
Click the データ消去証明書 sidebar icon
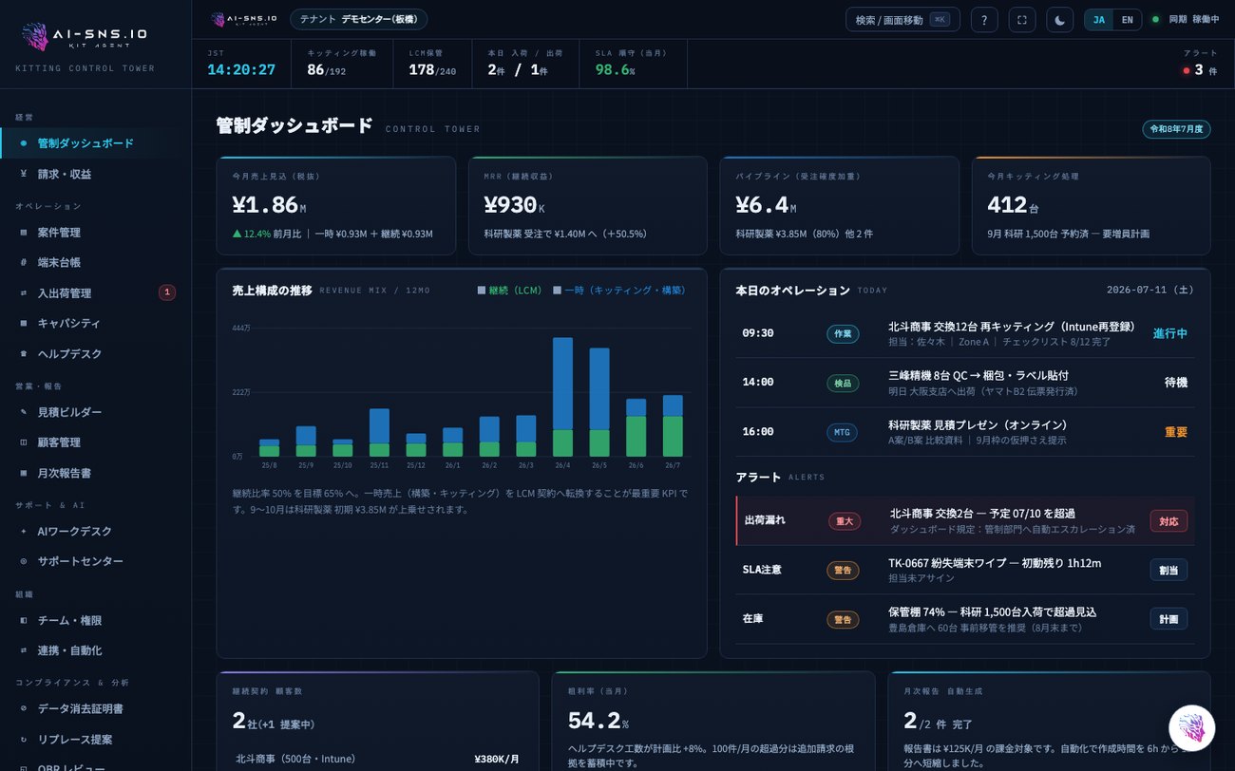[24, 708]
